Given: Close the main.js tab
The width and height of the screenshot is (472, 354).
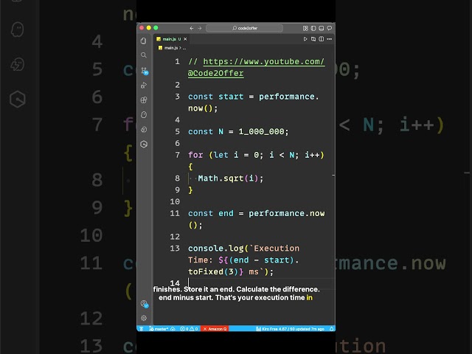Looking at the screenshot, I should pos(185,39).
